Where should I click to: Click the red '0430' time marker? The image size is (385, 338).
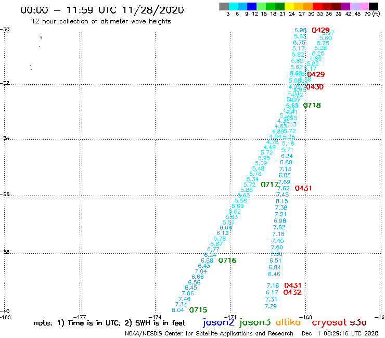(315, 87)
